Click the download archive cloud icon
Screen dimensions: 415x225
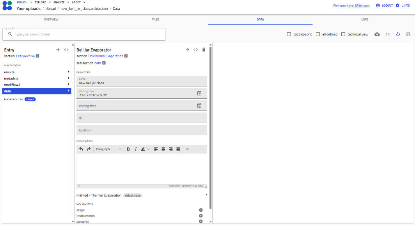click(x=377, y=34)
